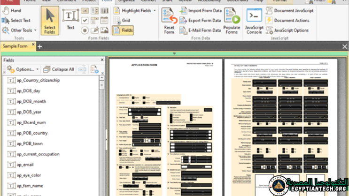349x196 pixels.
Task: Click the Fields list scroll-up arrow
Action: 102,78
